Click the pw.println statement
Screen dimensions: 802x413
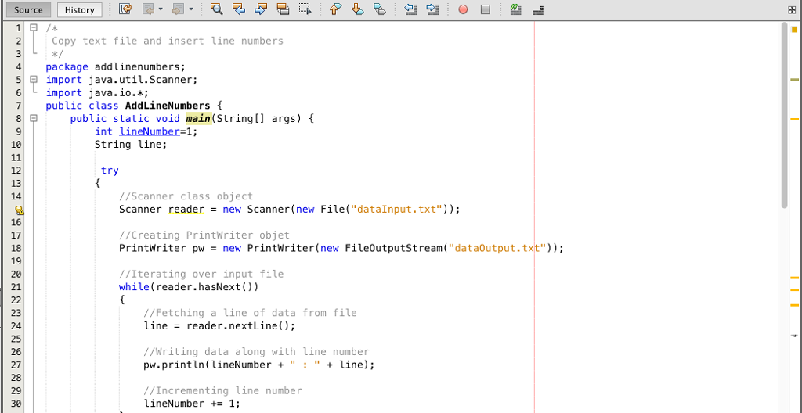click(259, 365)
